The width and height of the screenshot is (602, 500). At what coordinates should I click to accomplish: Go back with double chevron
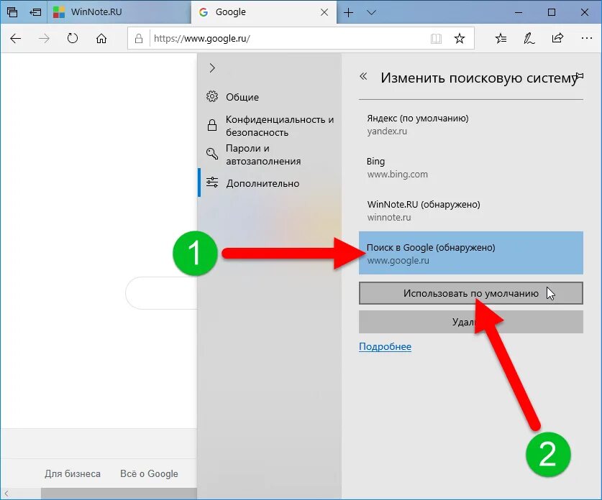[x=363, y=76]
